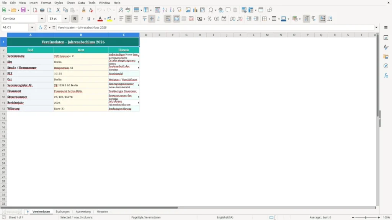Open the Font Name dropdown arrow

42,19
